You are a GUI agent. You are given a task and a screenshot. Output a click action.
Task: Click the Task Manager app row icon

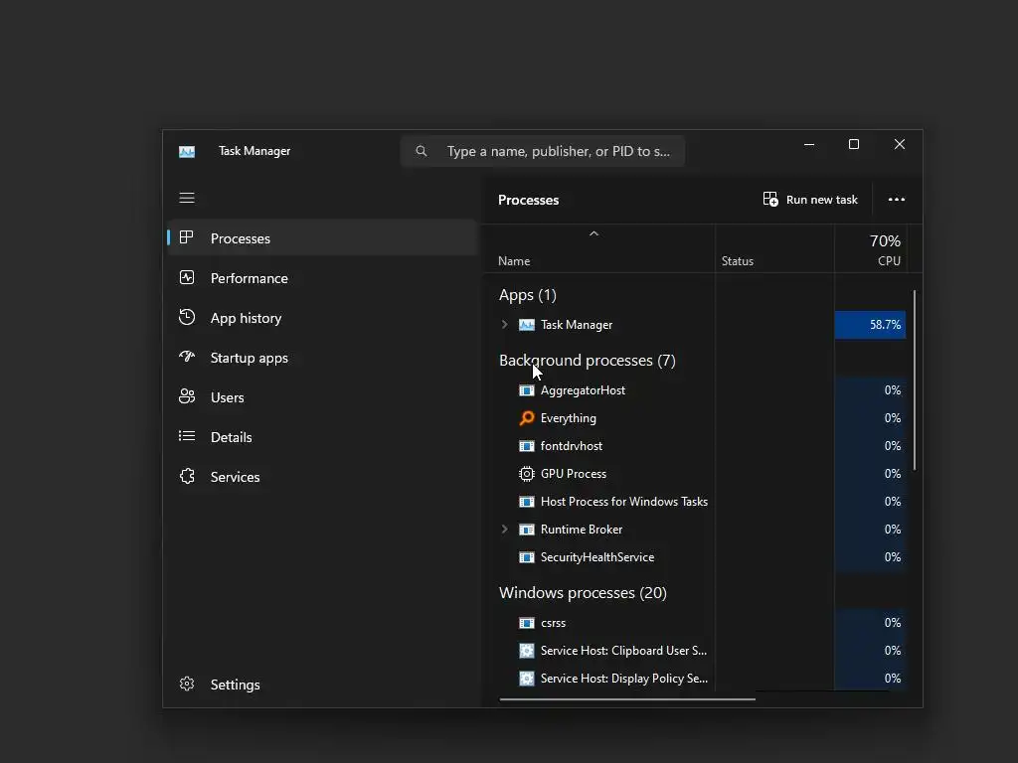point(527,325)
